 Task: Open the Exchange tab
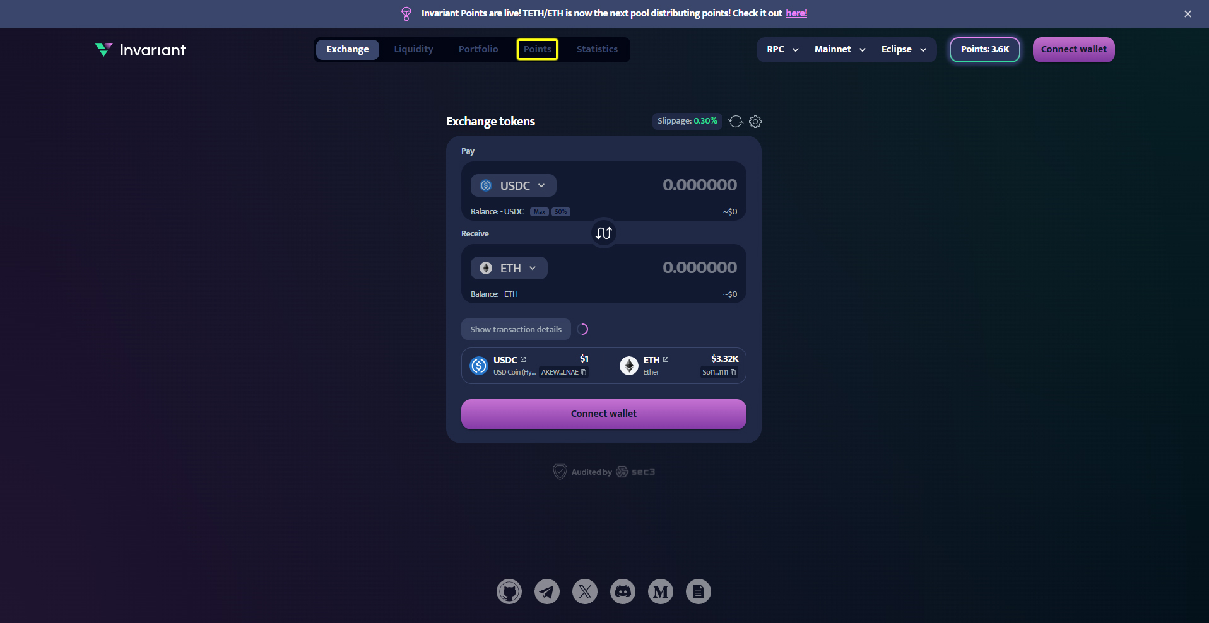(348, 49)
